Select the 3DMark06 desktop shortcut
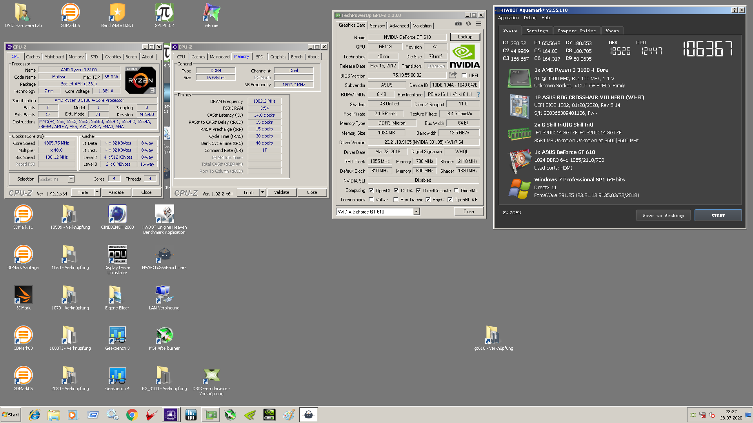Screen dimensions: 753x423 click(x=70, y=16)
